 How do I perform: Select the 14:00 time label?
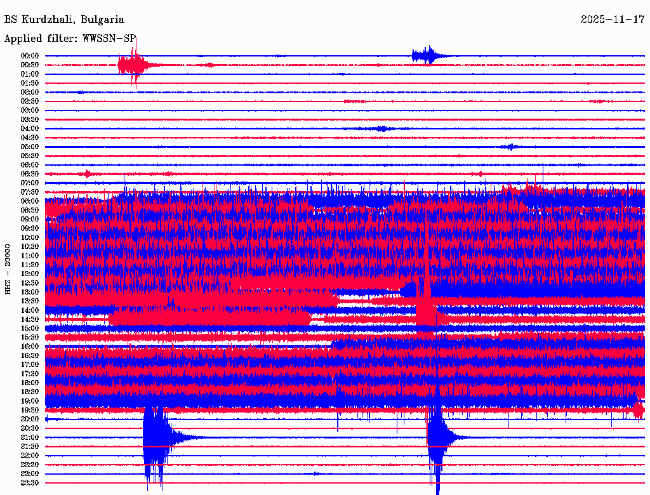(30, 310)
